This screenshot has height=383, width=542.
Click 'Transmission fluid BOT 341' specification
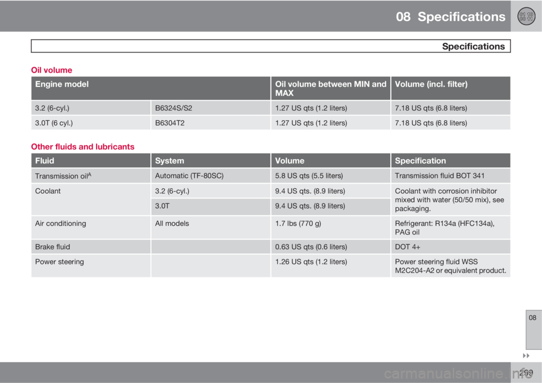[451, 176]
